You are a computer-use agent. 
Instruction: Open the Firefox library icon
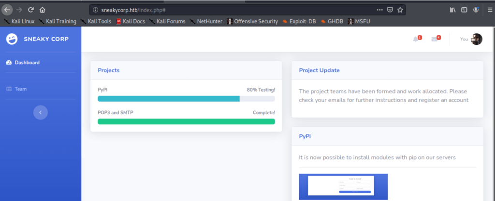pos(453,10)
